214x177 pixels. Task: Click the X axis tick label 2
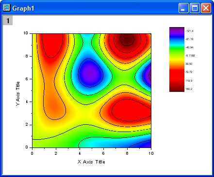(x=56, y=153)
